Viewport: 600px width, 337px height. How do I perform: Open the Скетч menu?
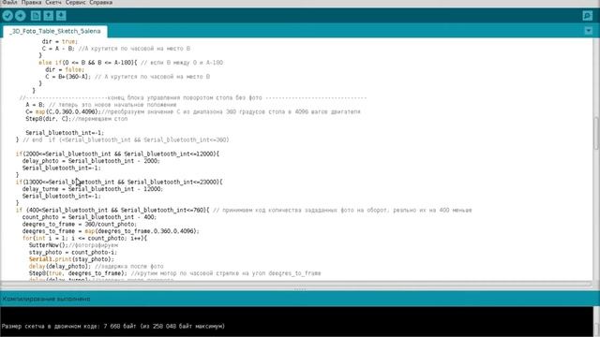point(53,3)
